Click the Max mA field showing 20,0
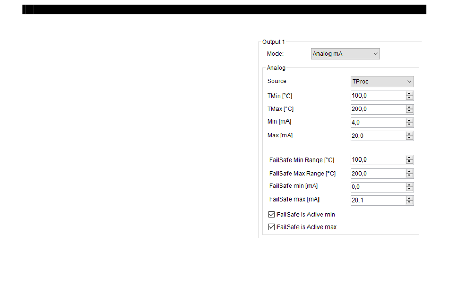Screen dimensions: 449x301 coord(378,136)
